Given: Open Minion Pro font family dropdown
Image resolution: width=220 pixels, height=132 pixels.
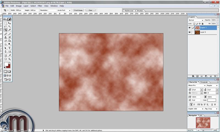Looking at the screenshot, I should 197,85.
